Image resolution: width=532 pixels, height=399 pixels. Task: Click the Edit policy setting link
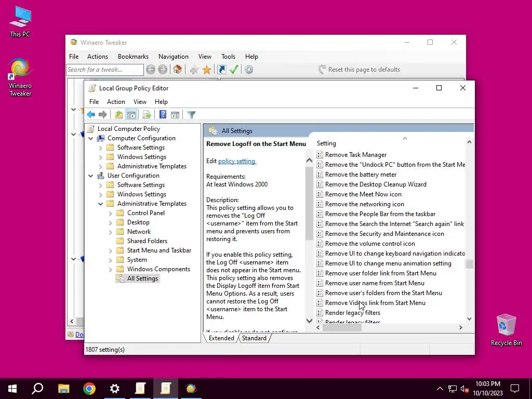click(x=236, y=161)
